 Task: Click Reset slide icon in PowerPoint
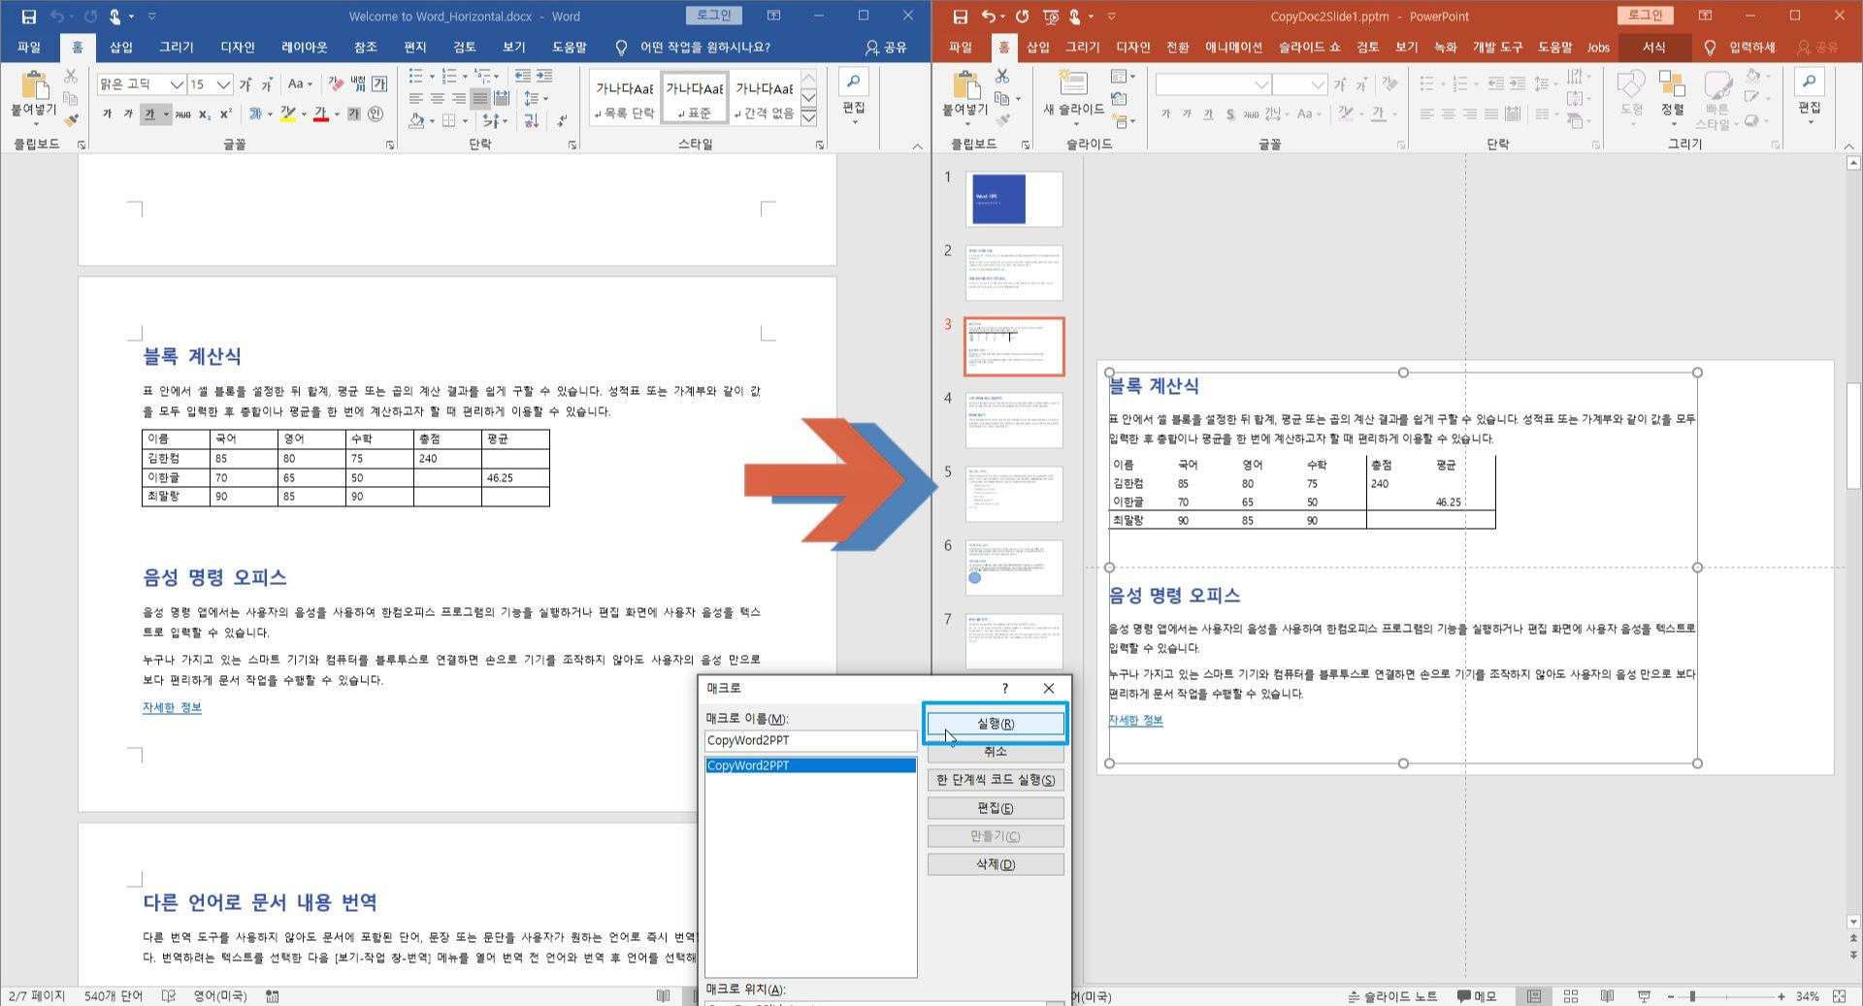click(1119, 98)
